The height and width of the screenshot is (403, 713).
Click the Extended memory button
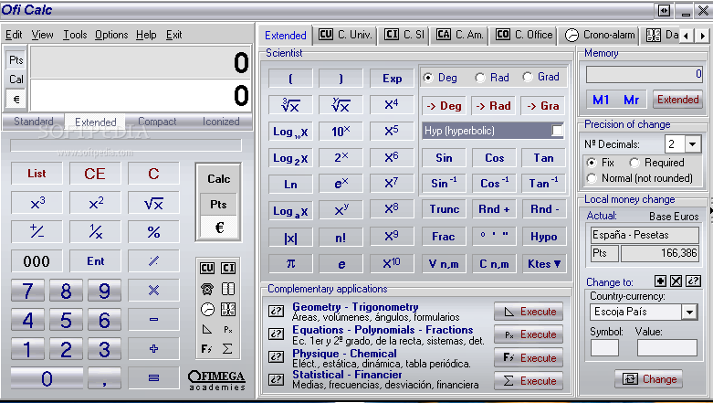(678, 100)
